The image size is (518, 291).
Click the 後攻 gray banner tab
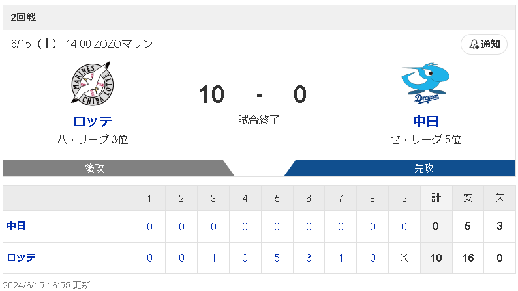tap(95, 168)
